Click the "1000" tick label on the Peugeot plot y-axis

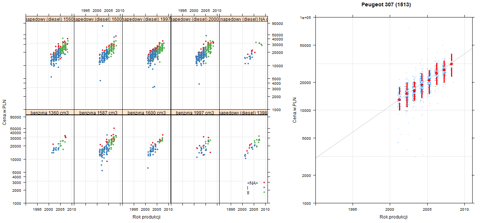coord(307,203)
